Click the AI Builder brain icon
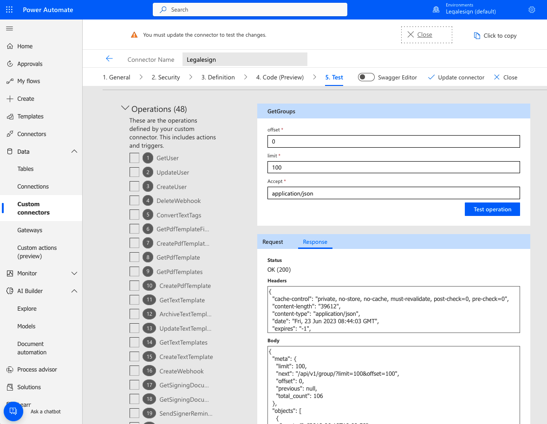547x424 pixels. click(10, 291)
